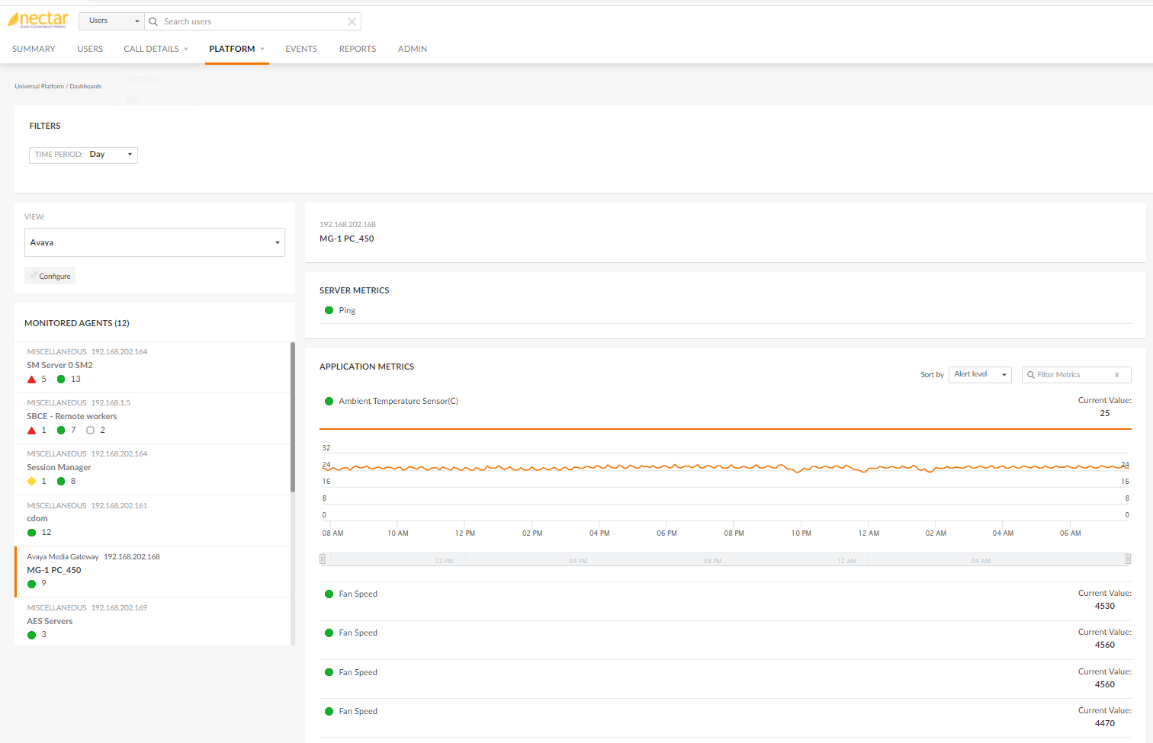Clear the Search users field
This screenshot has height=743, width=1153.
[352, 21]
